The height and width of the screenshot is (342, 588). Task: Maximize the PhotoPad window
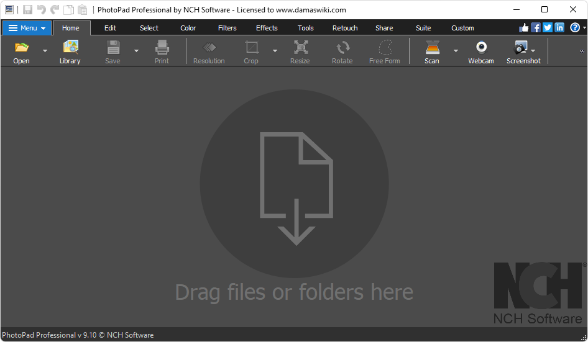click(x=544, y=10)
